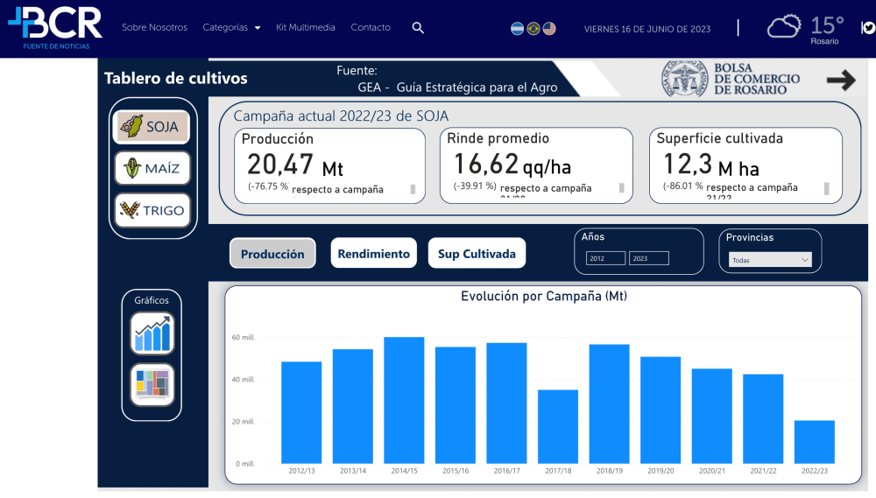Open the Kit Multimedia page
This screenshot has width=876, height=498.
click(306, 28)
